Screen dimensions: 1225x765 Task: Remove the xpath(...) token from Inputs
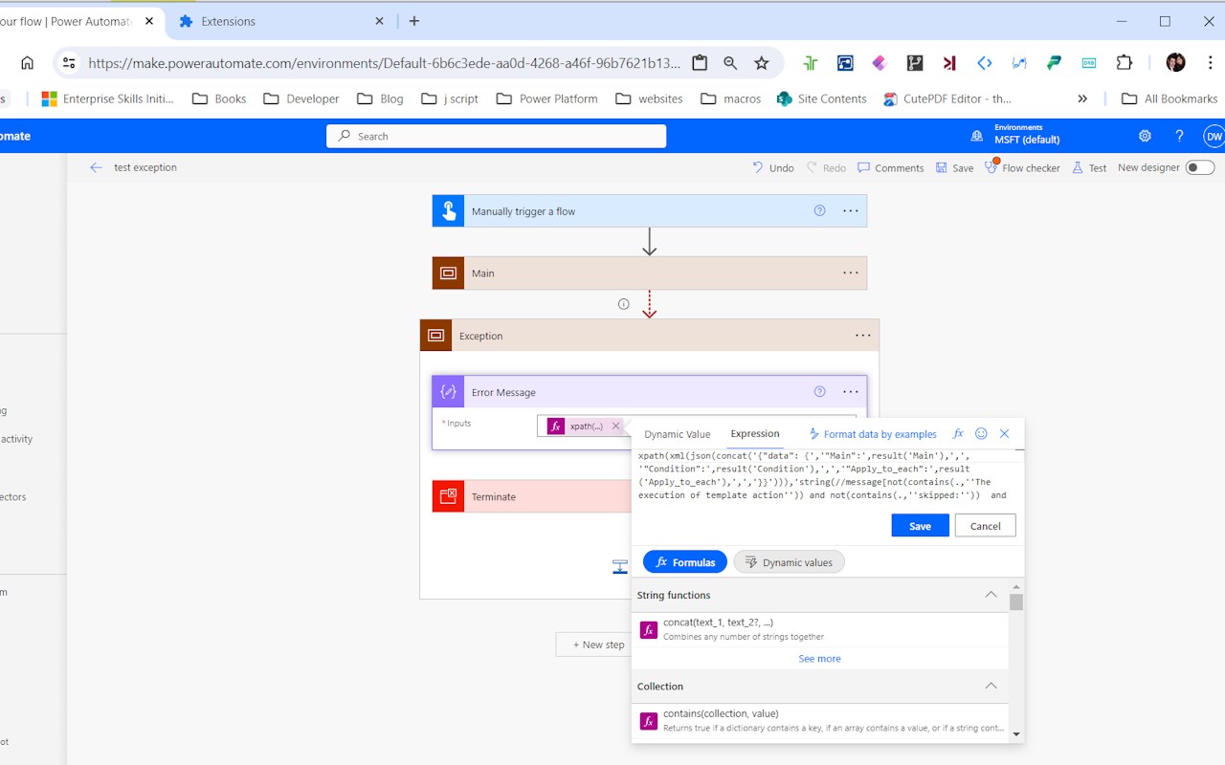tap(615, 426)
